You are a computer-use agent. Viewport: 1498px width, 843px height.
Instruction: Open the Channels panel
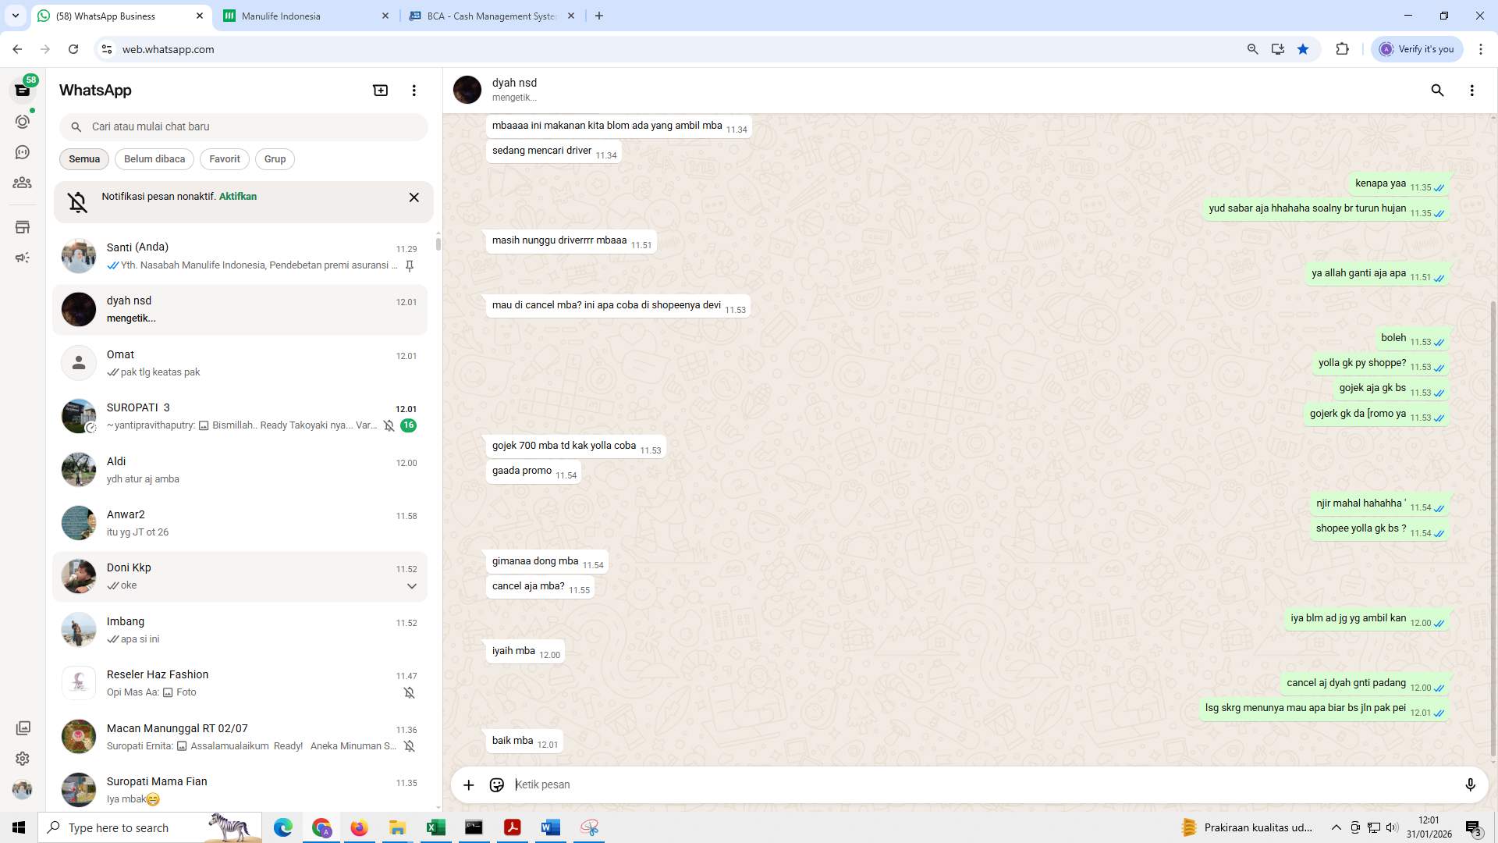(23, 152)
